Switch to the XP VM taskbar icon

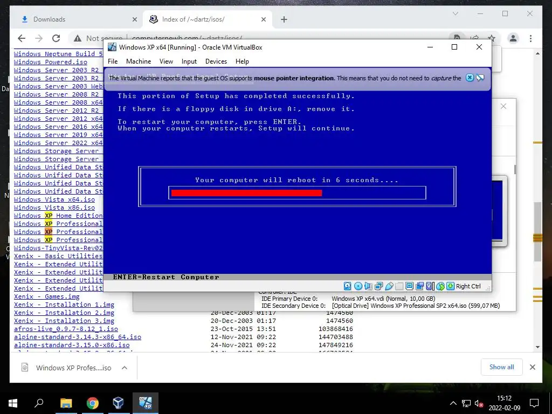[x=146, y=403]
